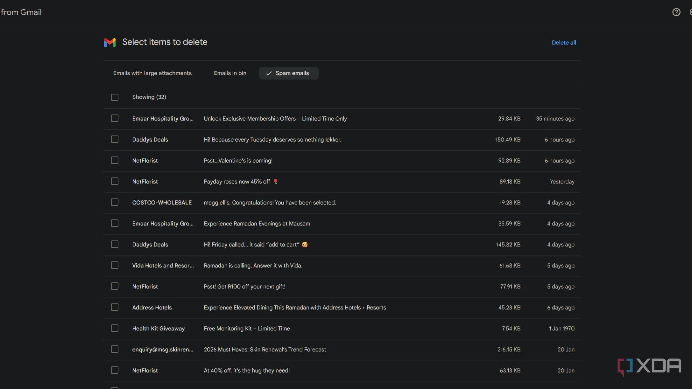692x389 pixels.
Task: Tick the Address Hotels email checkbox
Action: pos(115,307)
